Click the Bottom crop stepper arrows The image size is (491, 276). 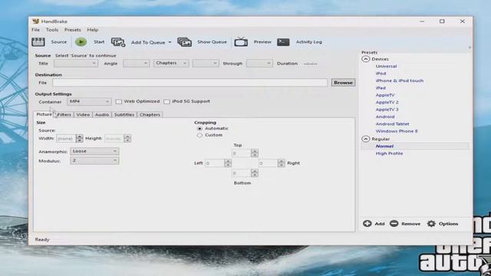255,173
